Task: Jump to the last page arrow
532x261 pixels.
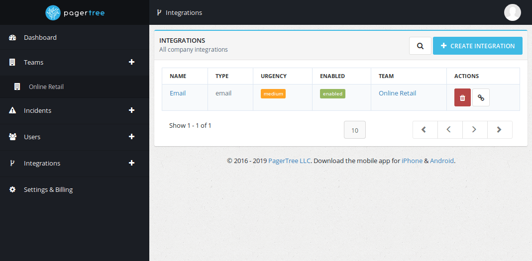Action: click(499, 130)
